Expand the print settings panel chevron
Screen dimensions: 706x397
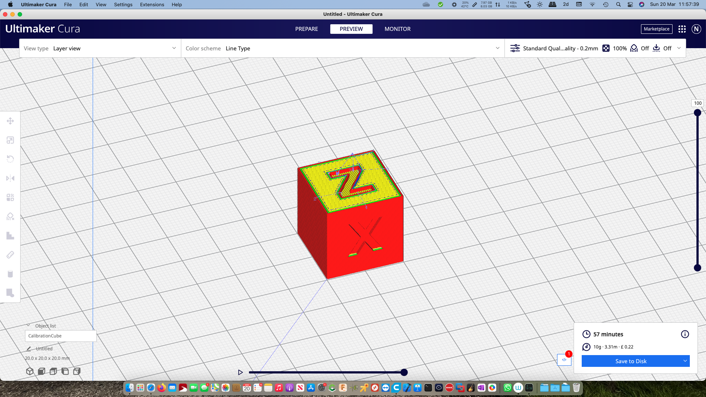679,48
